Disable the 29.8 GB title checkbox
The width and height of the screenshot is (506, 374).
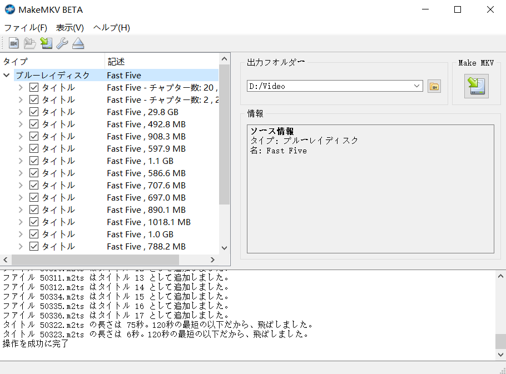pyautogui.click(x=32, y=112)
